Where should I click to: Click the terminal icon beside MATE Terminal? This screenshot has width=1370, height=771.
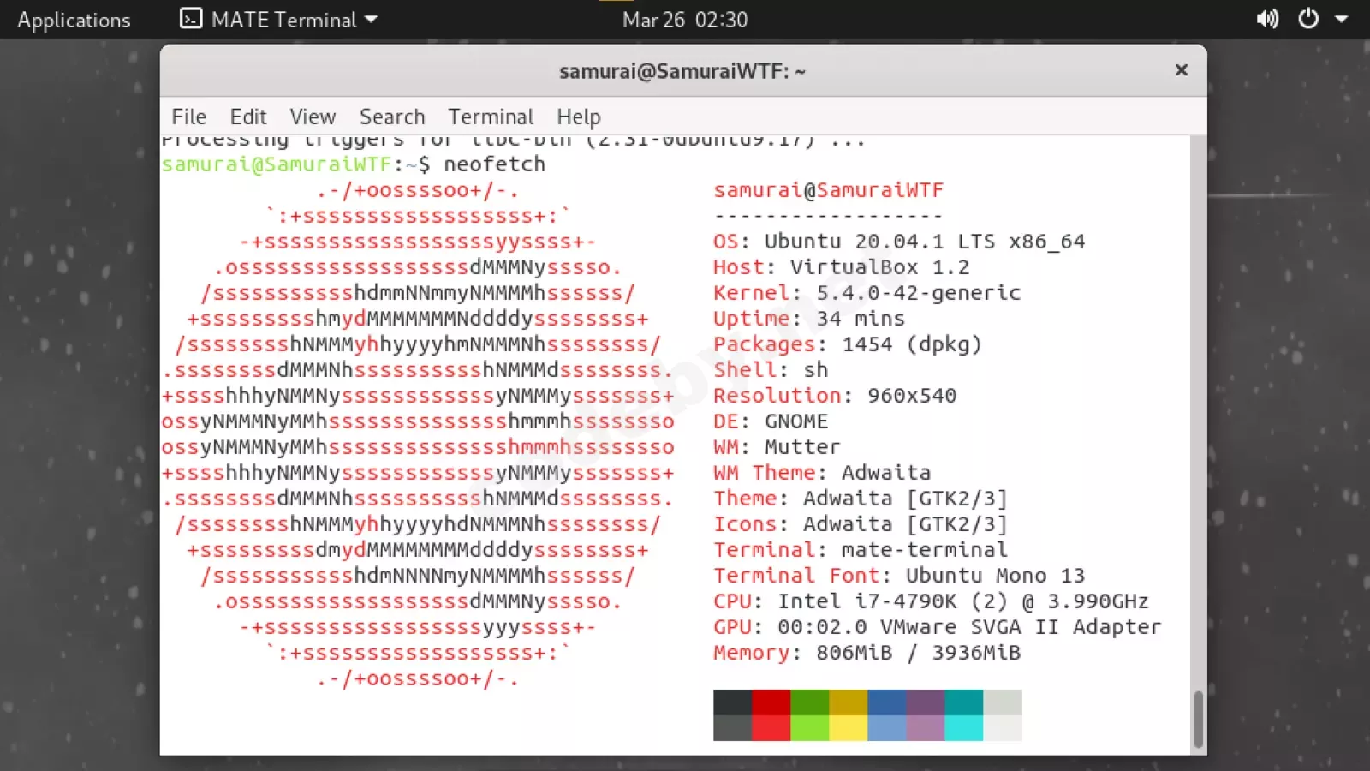click(x=190, y=19)
